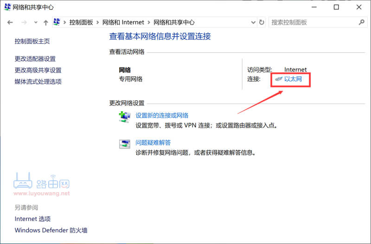Click the up one level arrow

tap(45, 22)
